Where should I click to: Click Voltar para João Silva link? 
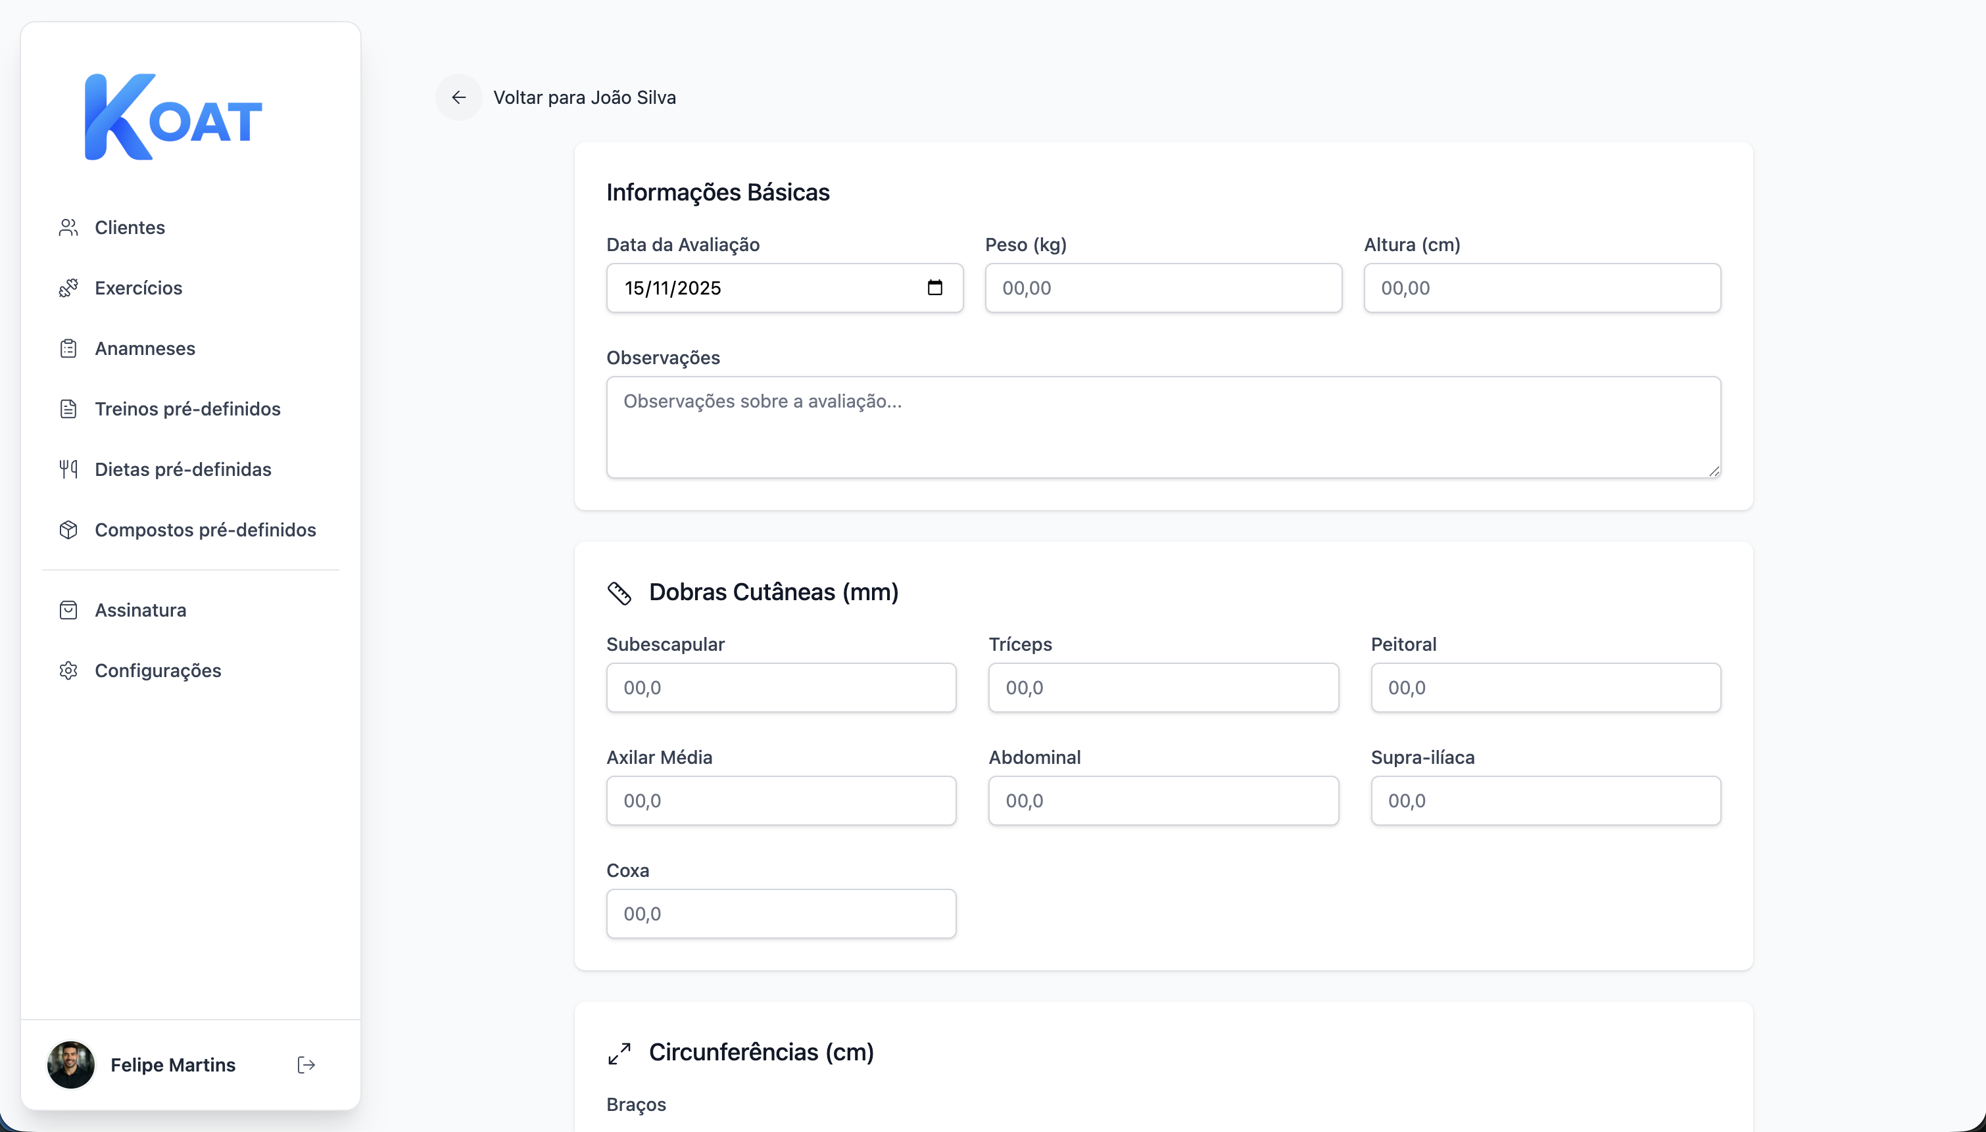584,97
